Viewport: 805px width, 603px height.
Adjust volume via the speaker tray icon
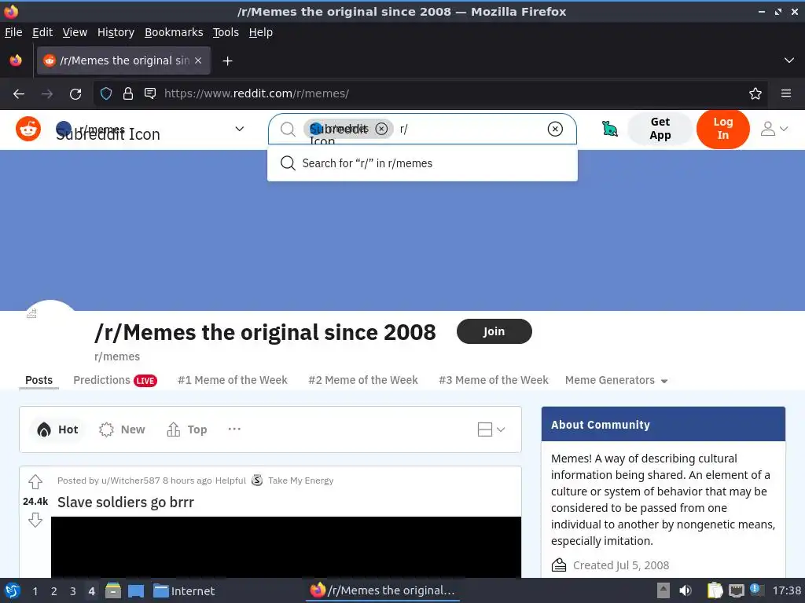(686, 590)
